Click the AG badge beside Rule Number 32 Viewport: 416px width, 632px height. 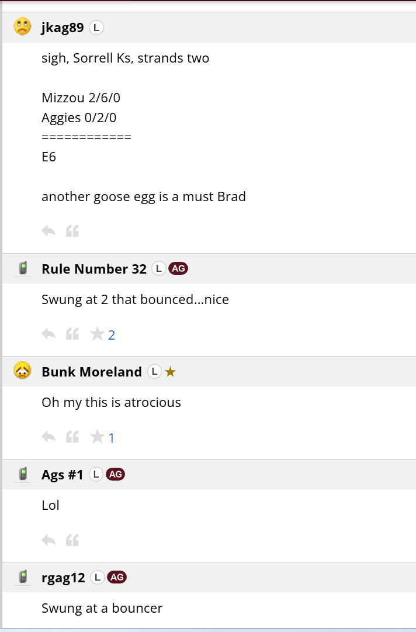point(178,268)
